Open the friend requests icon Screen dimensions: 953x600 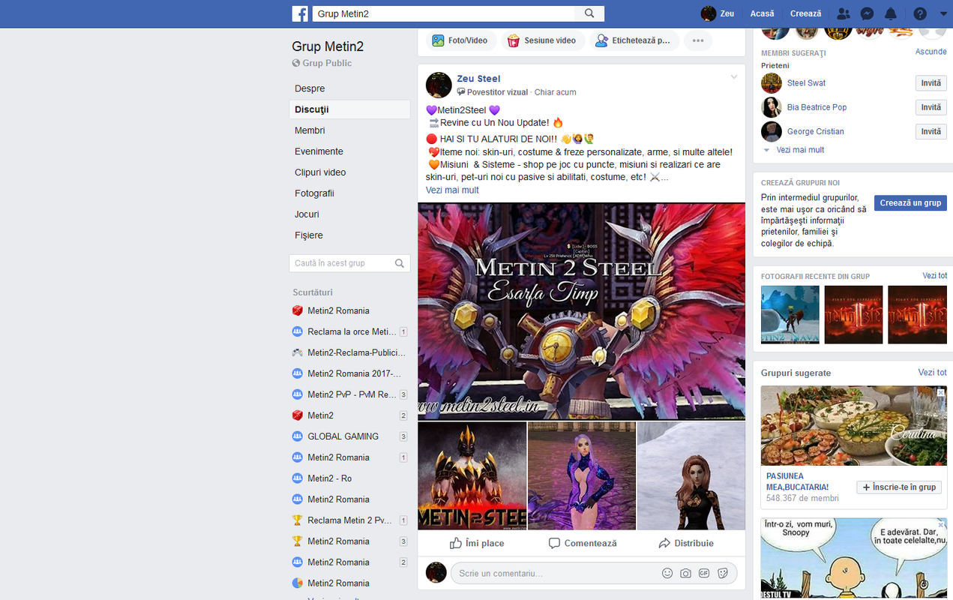click(x=844, y=13)
